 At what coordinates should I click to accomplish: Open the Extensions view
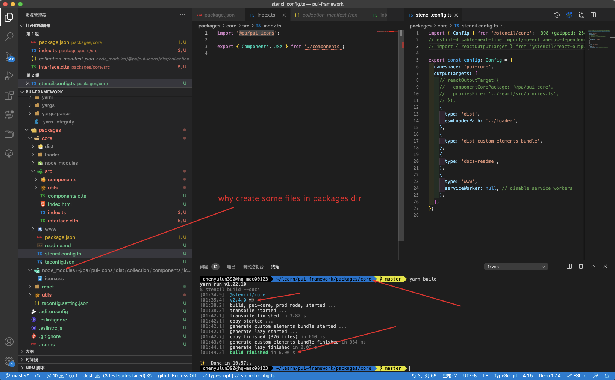tap(9, 95)
